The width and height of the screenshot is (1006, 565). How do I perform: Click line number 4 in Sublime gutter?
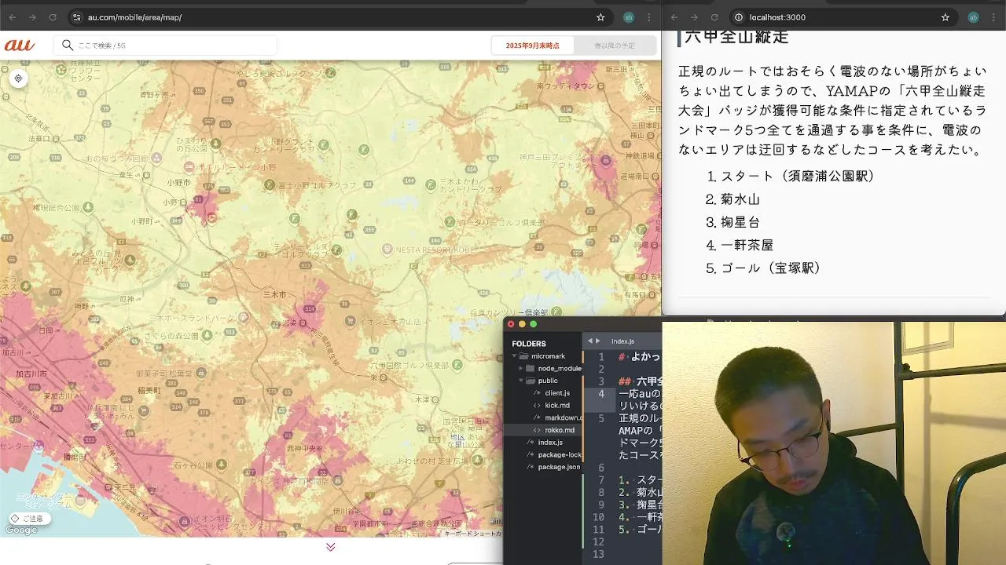601,393
